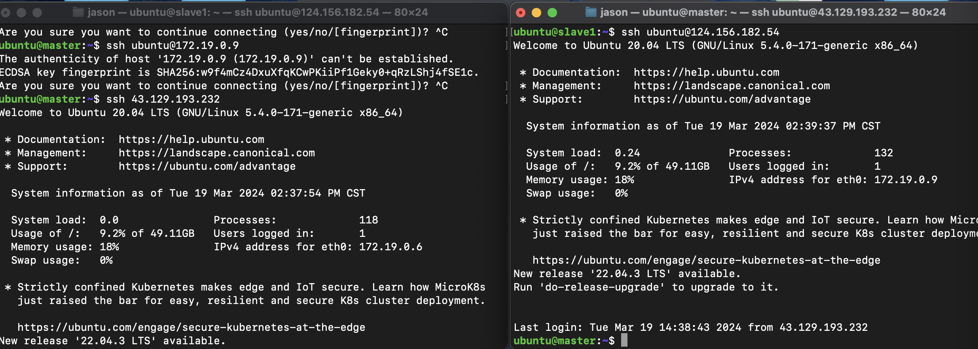Image resolution: width=978 pixels, height=349 pixels.
Task: Click the ECDSA key fingerprint SHA256 line
Action: click(239, 72)
